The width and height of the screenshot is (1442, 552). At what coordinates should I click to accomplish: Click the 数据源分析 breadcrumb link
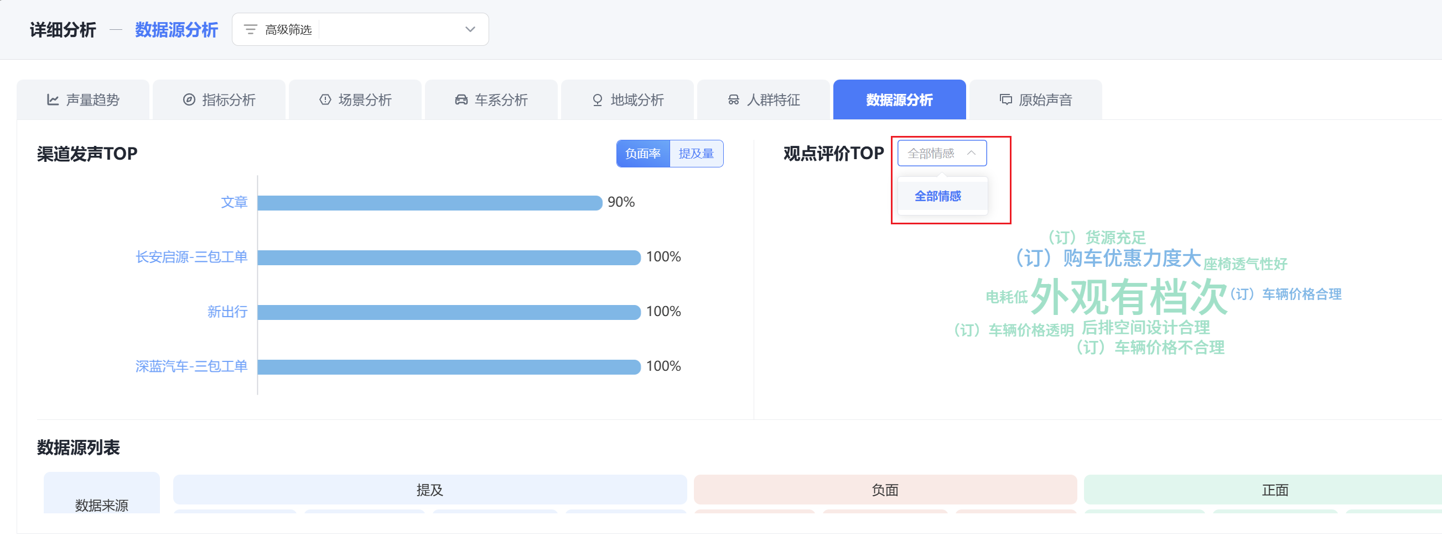177,30
